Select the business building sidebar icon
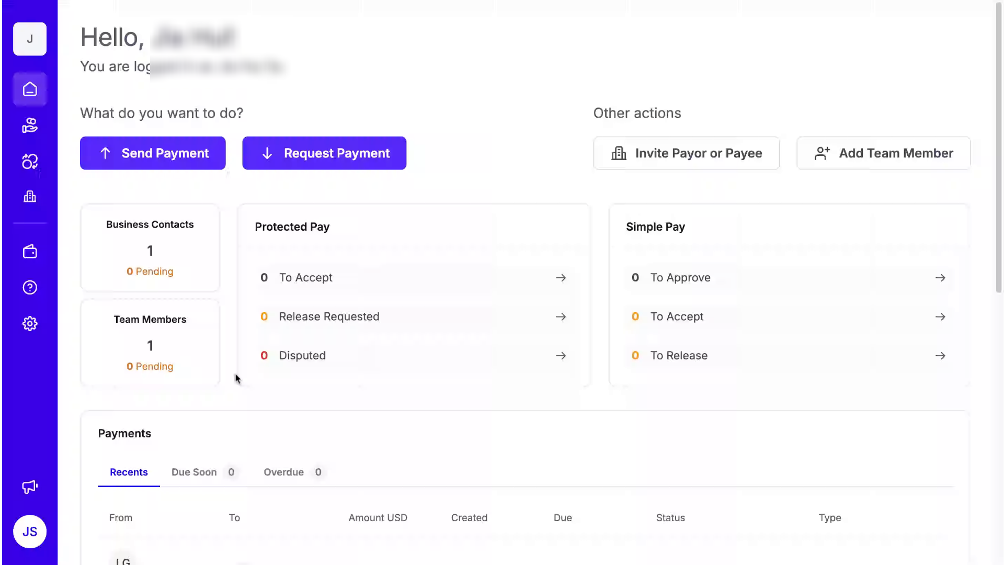Screen dimensions: 1004x565 click(30, 197)
